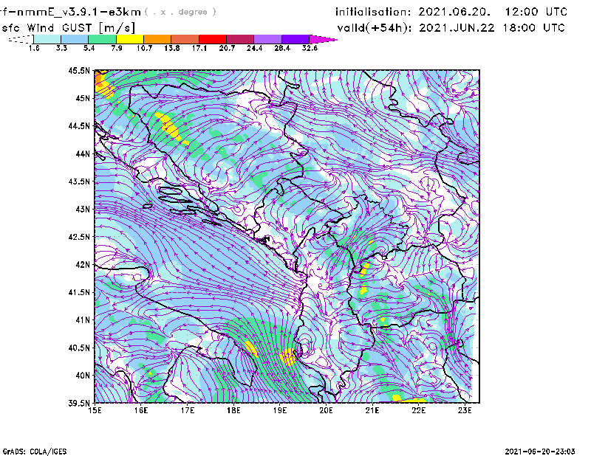The height and width of the screenshot is (456, 591).
Task: Click the legend value 20.7
Action: coord(227,48)
